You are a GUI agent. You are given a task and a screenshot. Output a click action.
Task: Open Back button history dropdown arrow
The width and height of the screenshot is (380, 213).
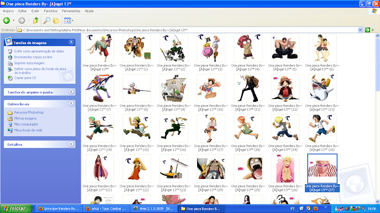coord(13,20)
